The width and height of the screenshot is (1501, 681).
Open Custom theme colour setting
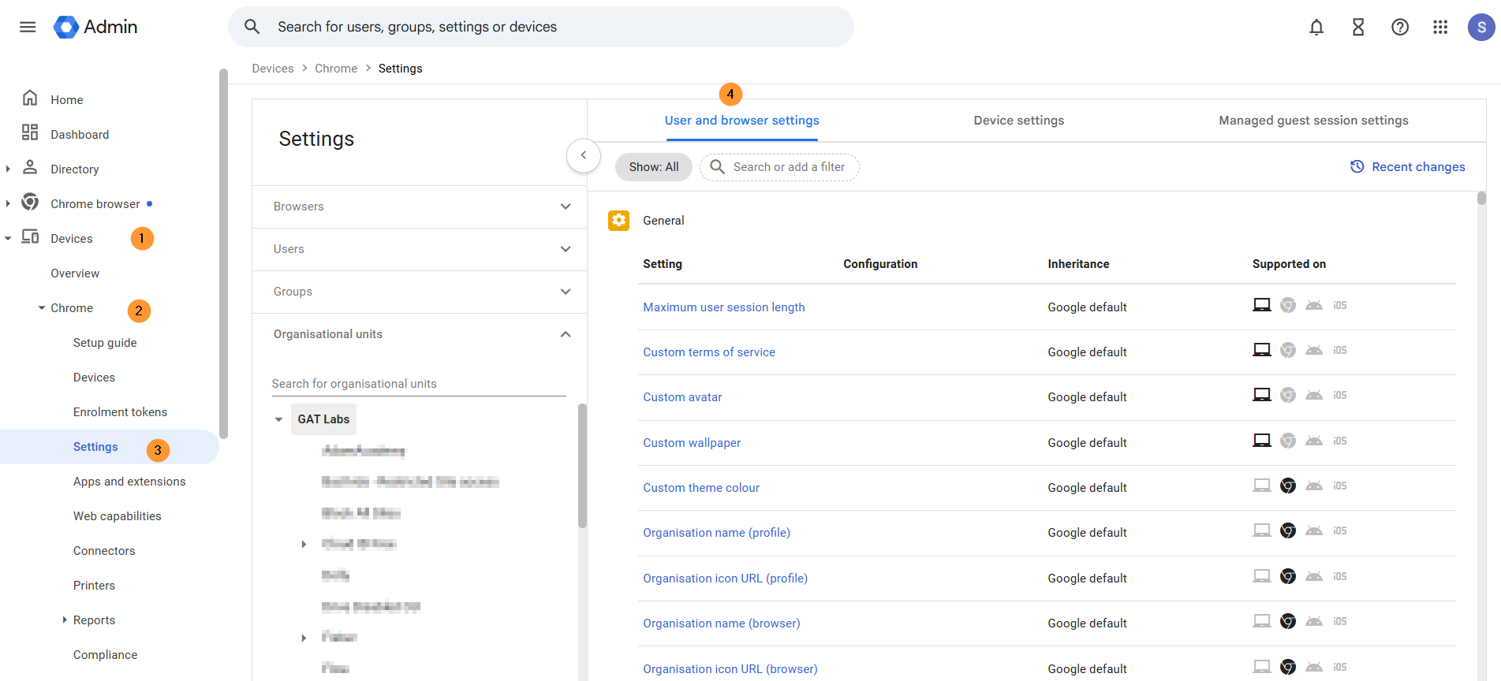click(x=701, y=488)
